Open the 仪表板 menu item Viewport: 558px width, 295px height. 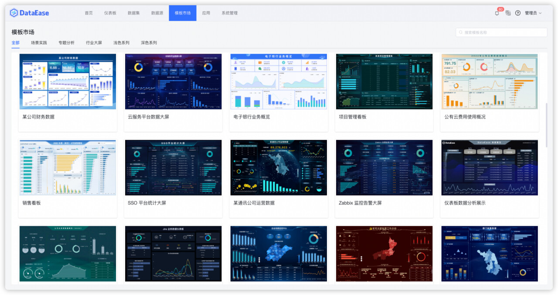click(x=110, y=13)
